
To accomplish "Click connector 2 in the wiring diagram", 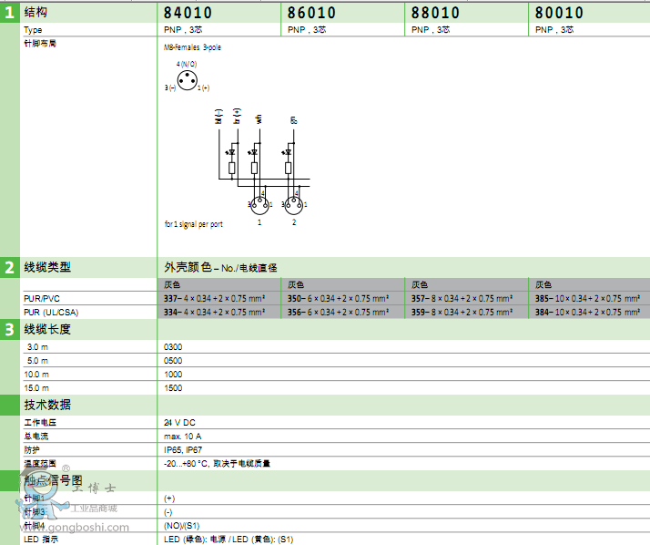I will [294, 205].
